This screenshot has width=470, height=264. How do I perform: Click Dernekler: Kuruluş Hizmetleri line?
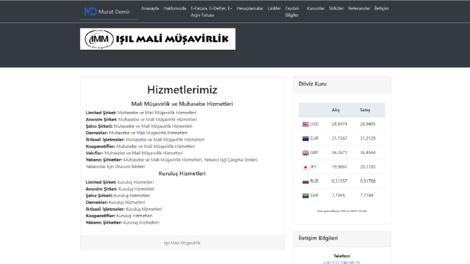click(x=116, y=202)
